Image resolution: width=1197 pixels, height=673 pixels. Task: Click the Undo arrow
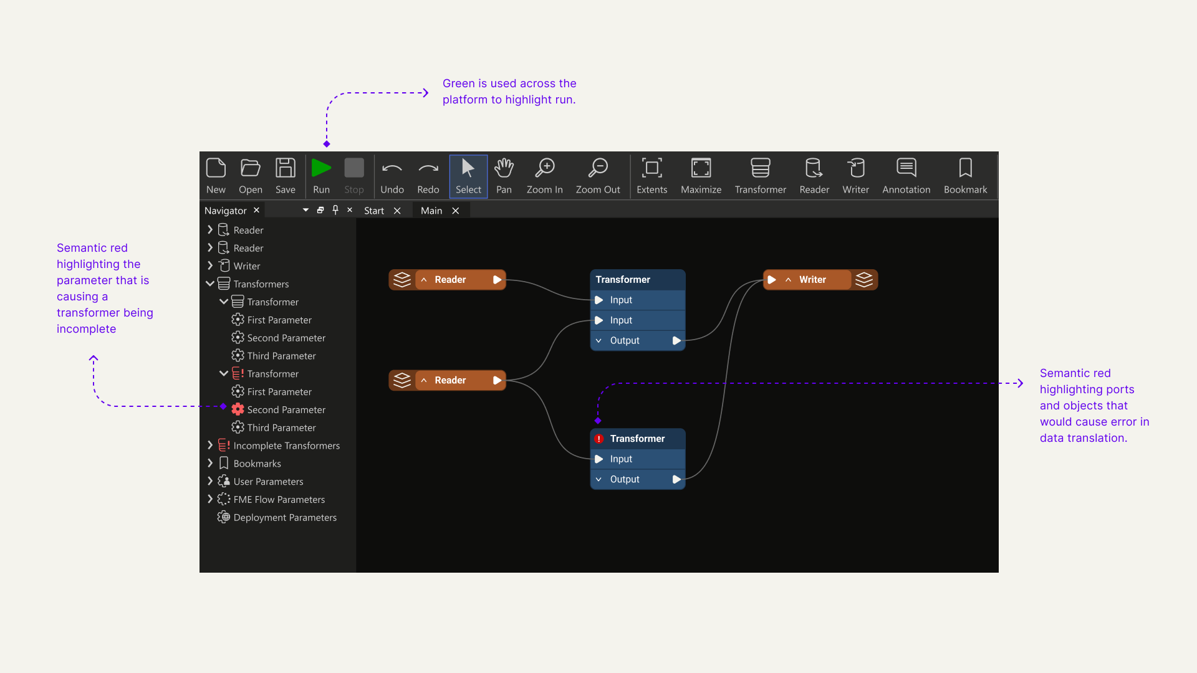[392, 175]
